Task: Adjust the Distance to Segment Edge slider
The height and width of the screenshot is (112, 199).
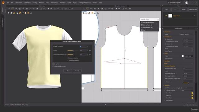Action: 73,55
